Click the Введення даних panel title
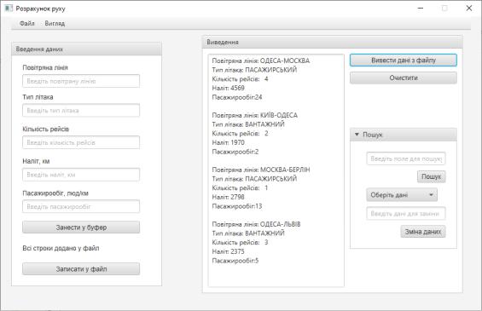Viewport: 482px width, 311px height. (x=39, y=49)
